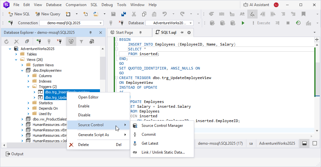The width and height of the screenshot is (321, 167).
Task: Click the New Query toolbar button
Action: coord(48,14)
